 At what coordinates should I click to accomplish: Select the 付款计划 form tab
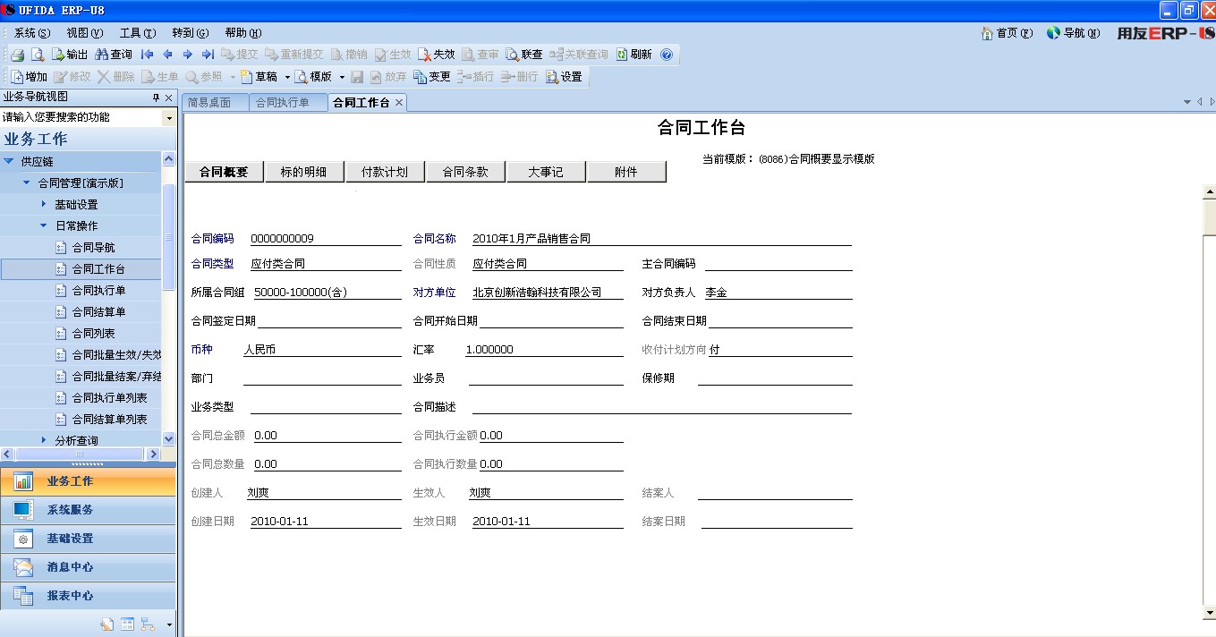tap(385, 173)
